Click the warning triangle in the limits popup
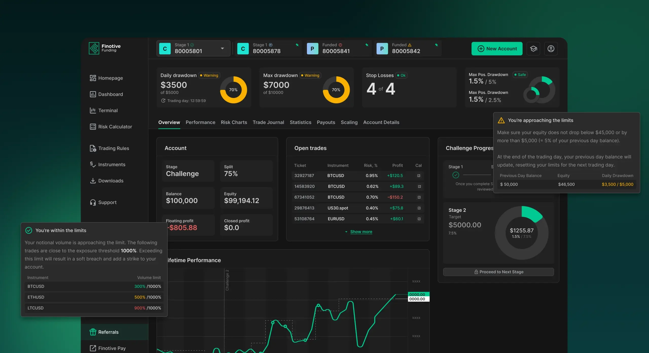 point(501,120)
